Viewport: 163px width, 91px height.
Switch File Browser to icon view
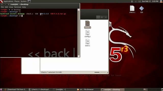[x=98, y=17]
